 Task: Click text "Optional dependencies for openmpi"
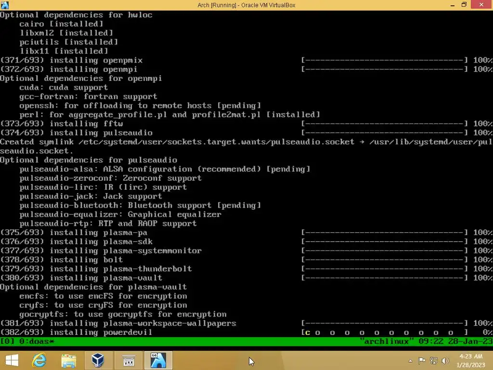[81, 79]
